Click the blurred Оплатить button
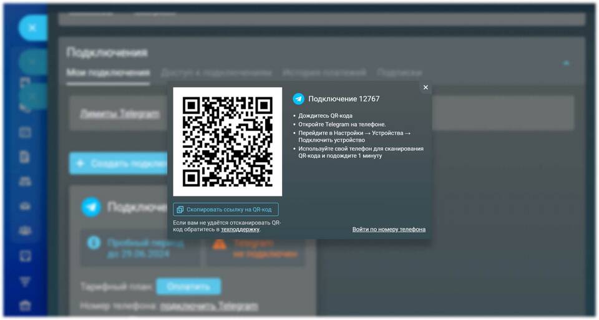 [x=188, y=286]
